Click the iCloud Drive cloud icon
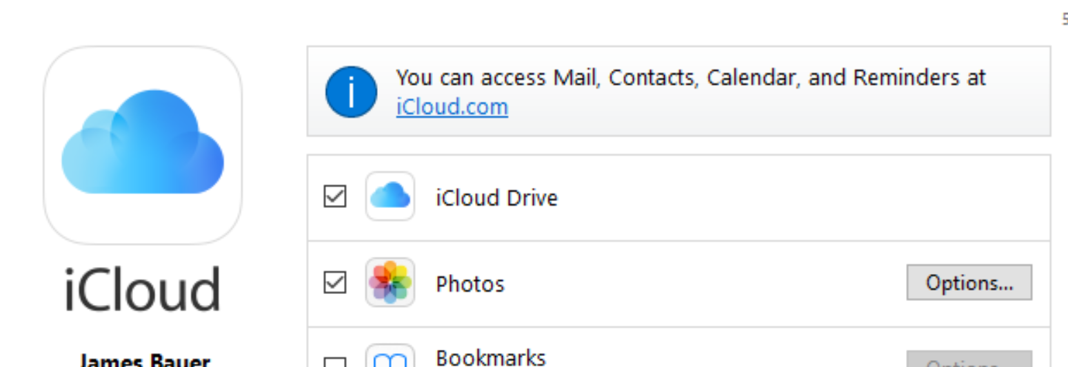Viewport: 1068px width, 367px height. tap(390, 197)
